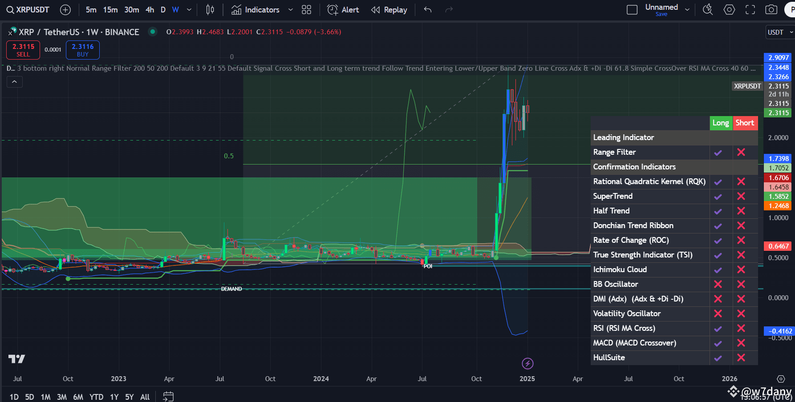Open the chart settings gear

click(729, 9)
